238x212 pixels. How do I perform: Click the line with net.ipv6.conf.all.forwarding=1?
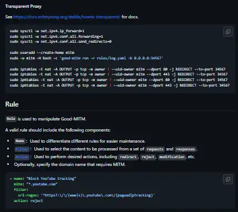[57, 36]
